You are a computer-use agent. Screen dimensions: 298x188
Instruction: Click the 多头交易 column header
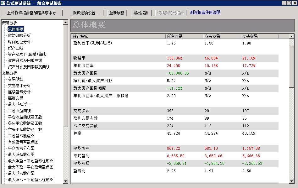(222, 36)
